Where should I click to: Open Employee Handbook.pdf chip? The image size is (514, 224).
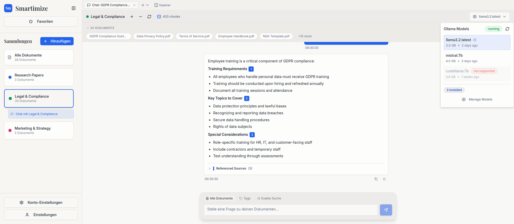coord(236,36)
